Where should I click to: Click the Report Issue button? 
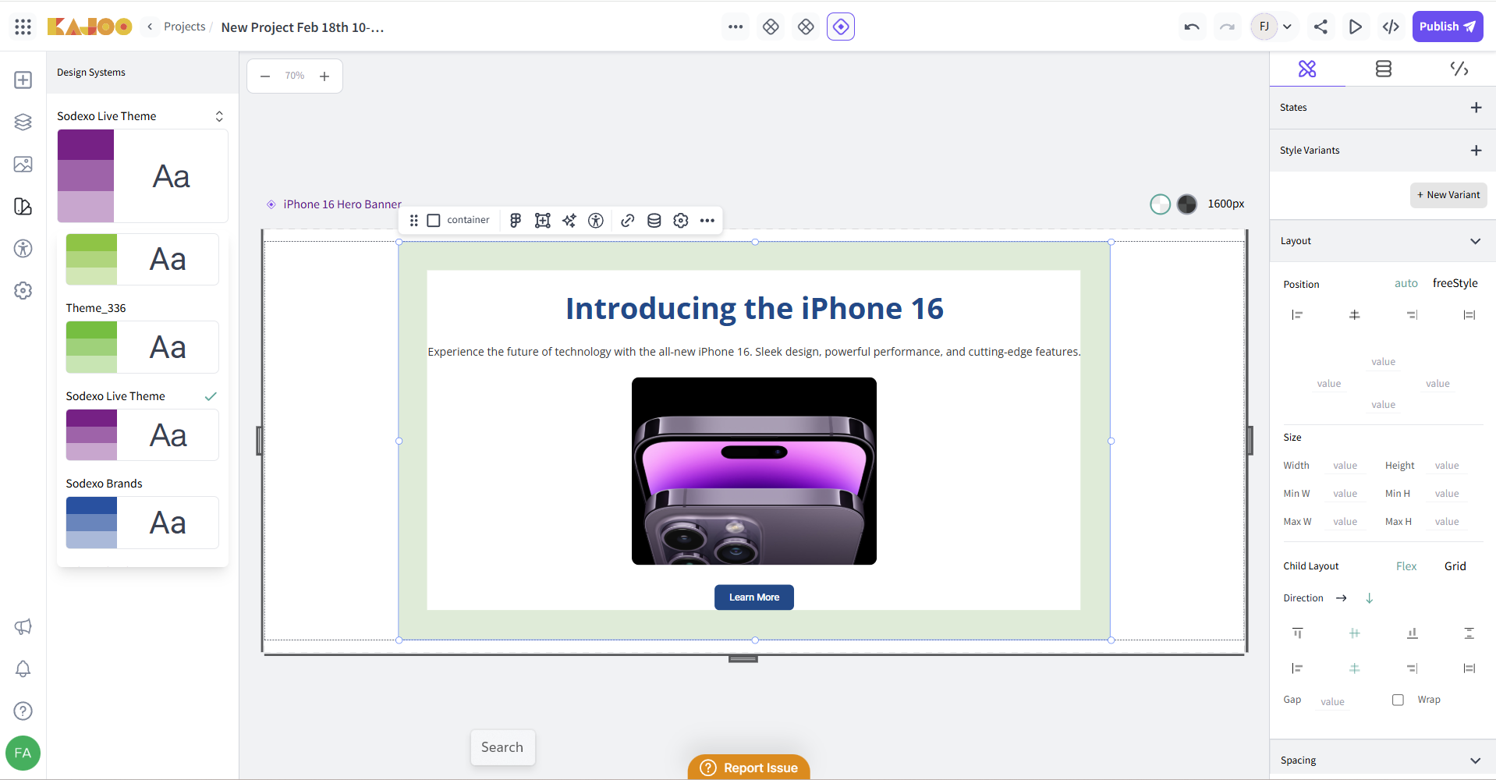coord(749,768)
